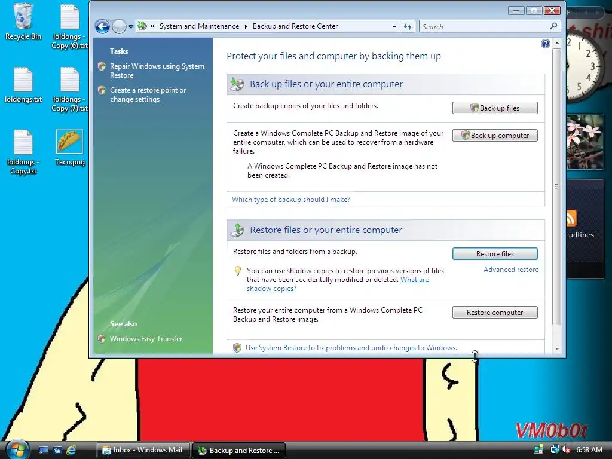
Task: Click the green tray icon left of network icon
Action: point(538,449)
